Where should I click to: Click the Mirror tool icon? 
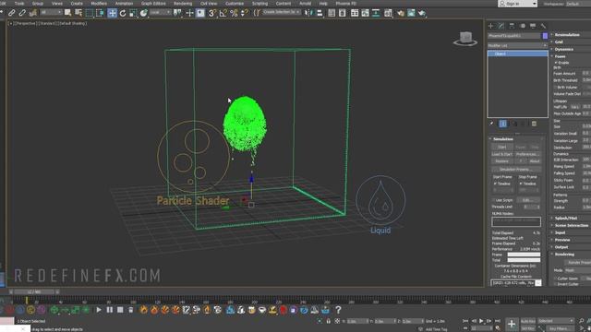point(308,13)
